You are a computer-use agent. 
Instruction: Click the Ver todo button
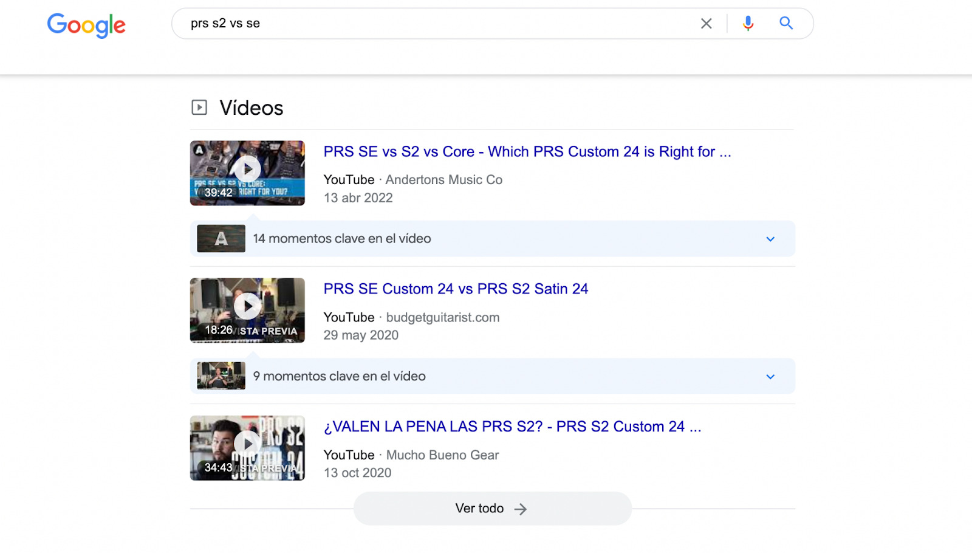pyautogui.click(x=492, y=509)
